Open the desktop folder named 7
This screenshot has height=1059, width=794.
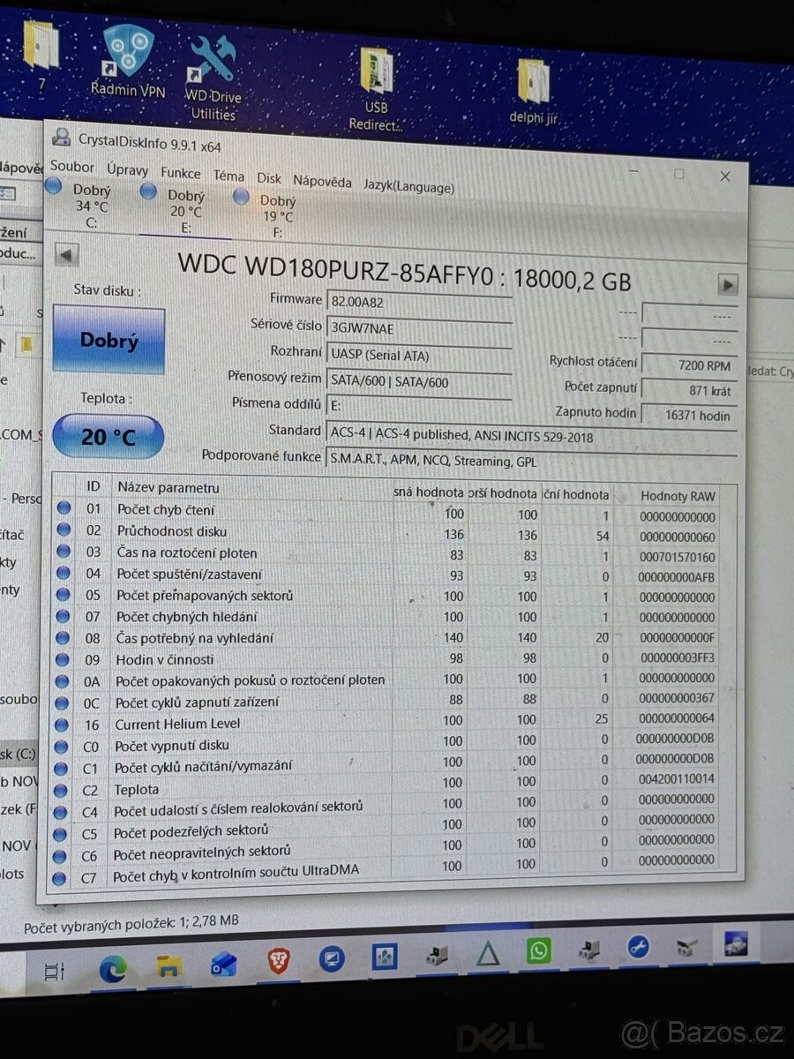tap(41, 55)
